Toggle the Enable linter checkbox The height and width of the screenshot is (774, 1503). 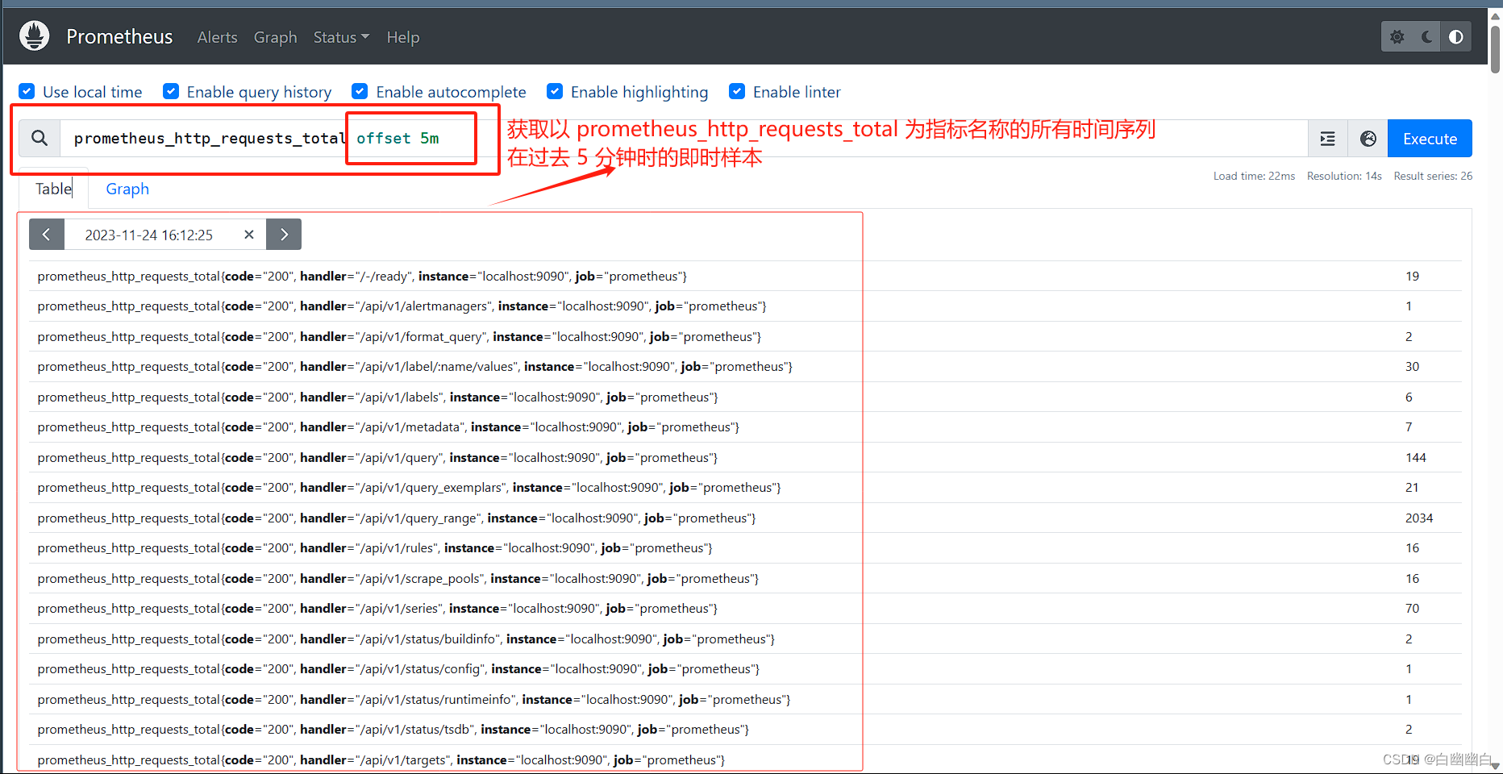[x=737, y=91]
